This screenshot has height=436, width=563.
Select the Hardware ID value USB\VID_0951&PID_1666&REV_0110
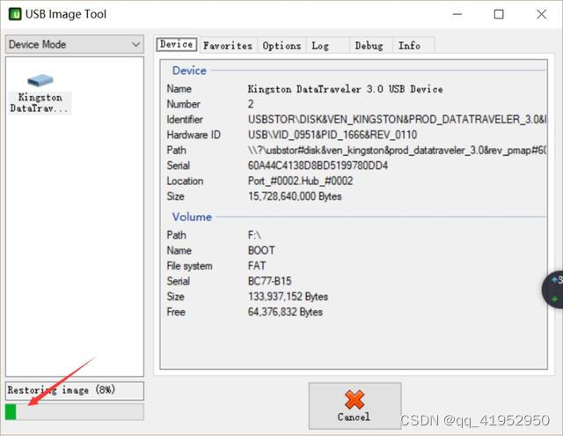pos(333,135)
